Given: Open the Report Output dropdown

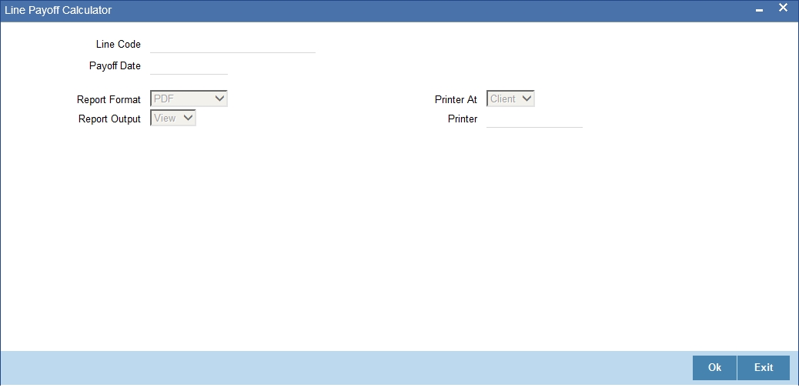Looking at the screenshot, I should [173, 119].
